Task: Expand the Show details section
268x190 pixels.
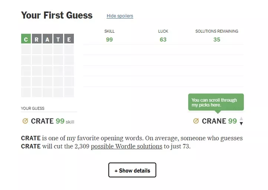Action: pos(132,170)
